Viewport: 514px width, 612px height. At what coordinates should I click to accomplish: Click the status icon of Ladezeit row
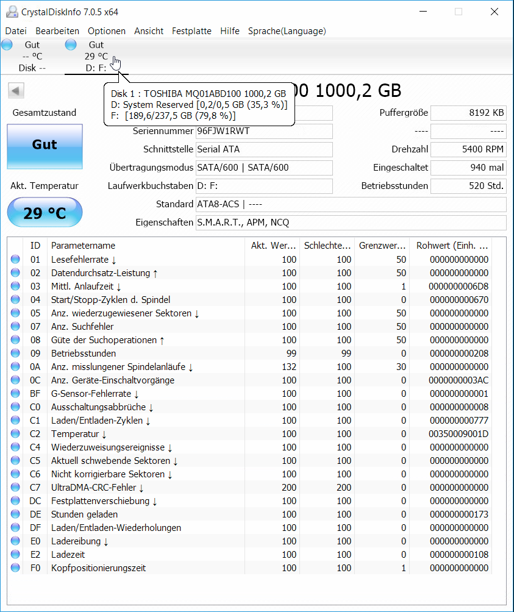tap(15, 554)
